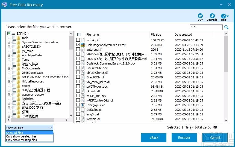Click the file filter search field
Viewport: 235px width, 147px height.
[x=206, y=27]
